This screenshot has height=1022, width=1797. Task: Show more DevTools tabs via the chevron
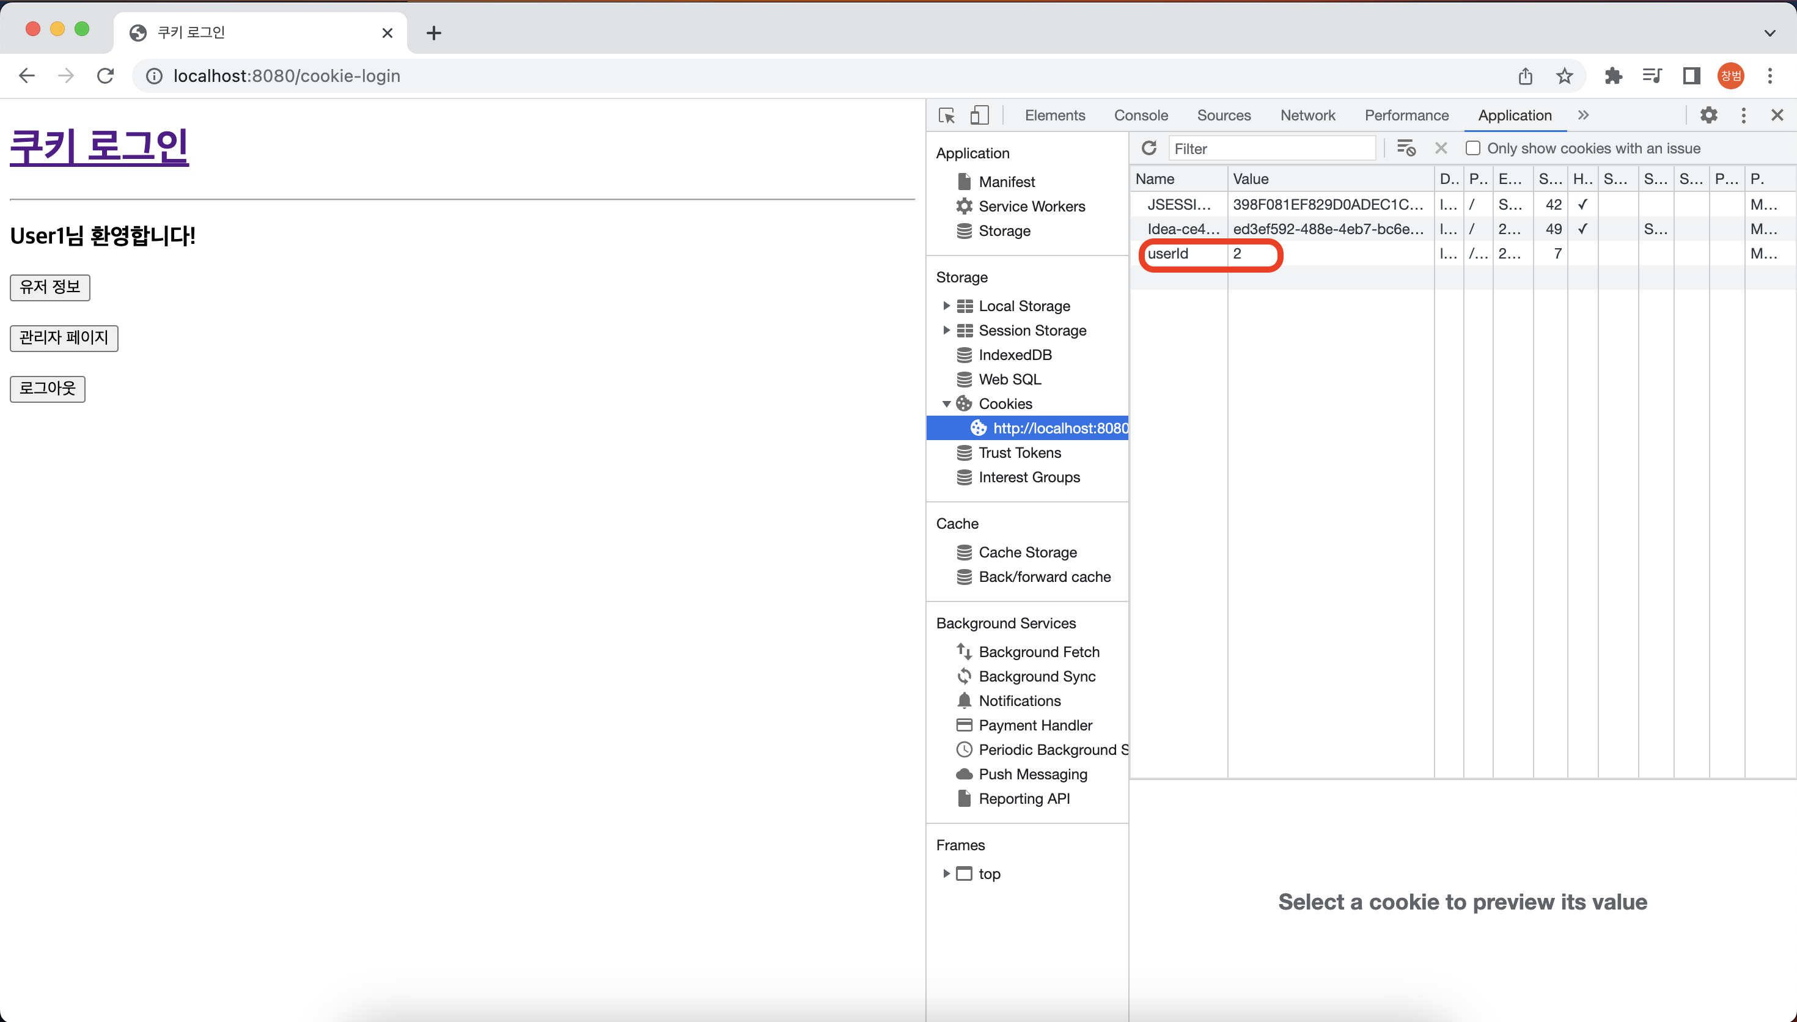[1583, 115]
